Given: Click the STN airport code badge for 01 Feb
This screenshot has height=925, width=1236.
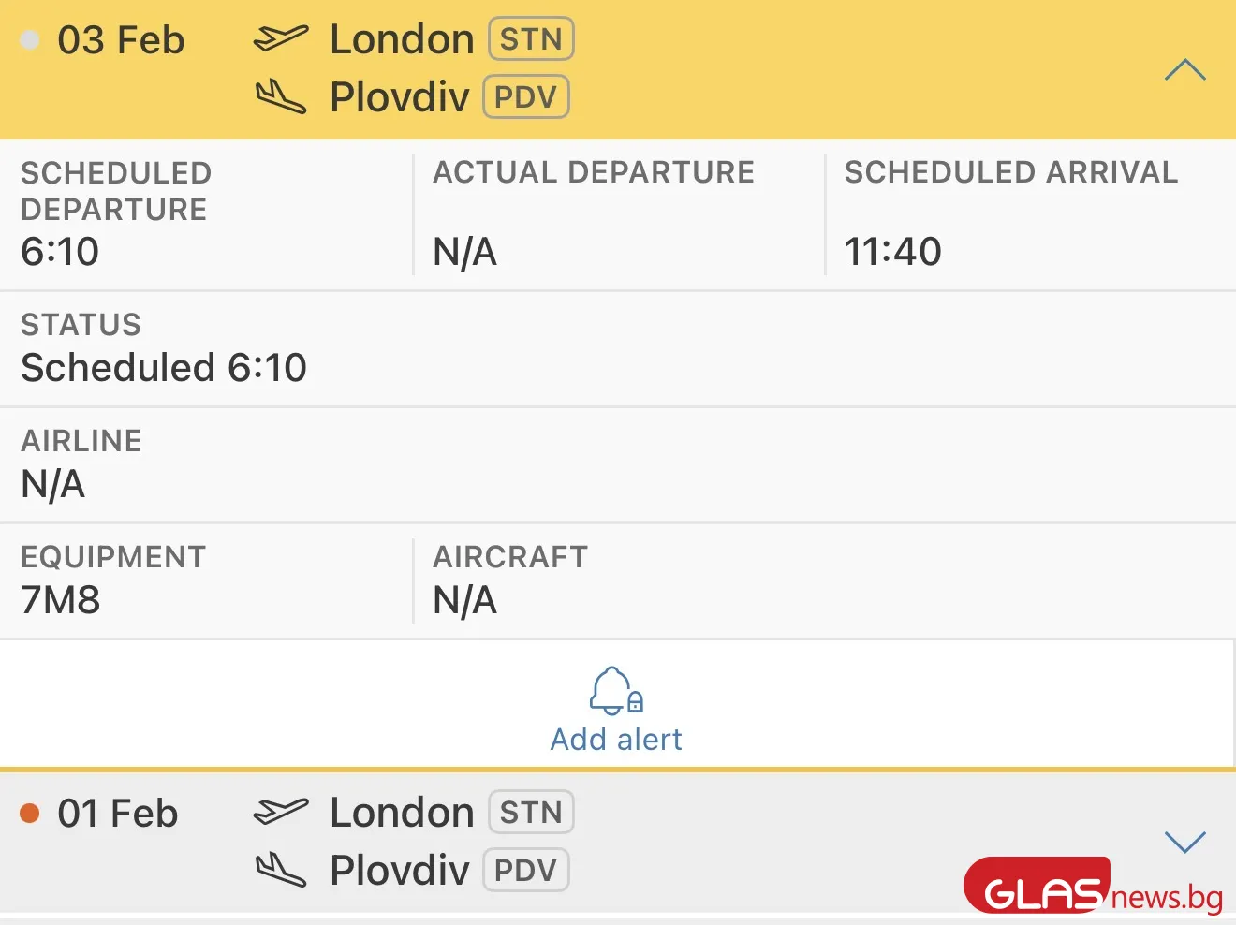Looking at the screenshot, I should pos(531,813).
